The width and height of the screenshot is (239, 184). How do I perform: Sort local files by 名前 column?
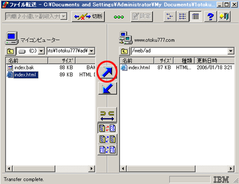pyautogui.click(x=27, y=61)
